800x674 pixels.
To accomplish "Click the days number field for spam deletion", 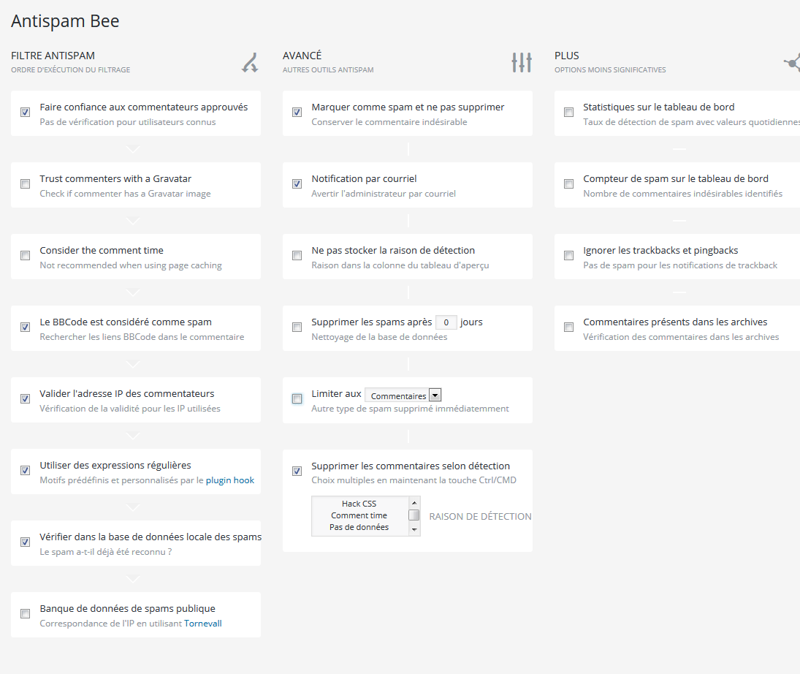I will pos(446,322).
